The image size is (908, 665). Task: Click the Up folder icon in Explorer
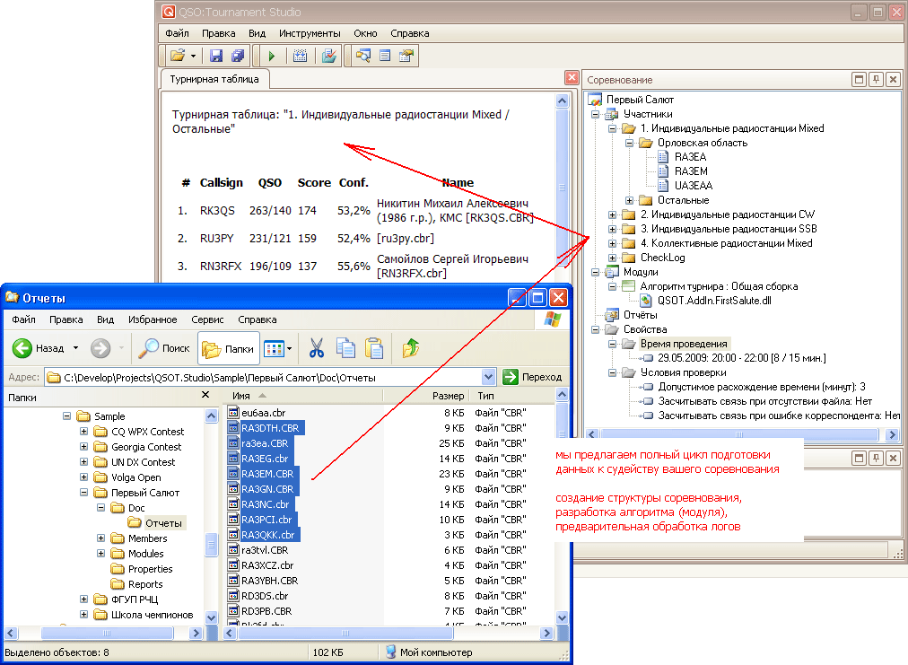pos(411,348)
